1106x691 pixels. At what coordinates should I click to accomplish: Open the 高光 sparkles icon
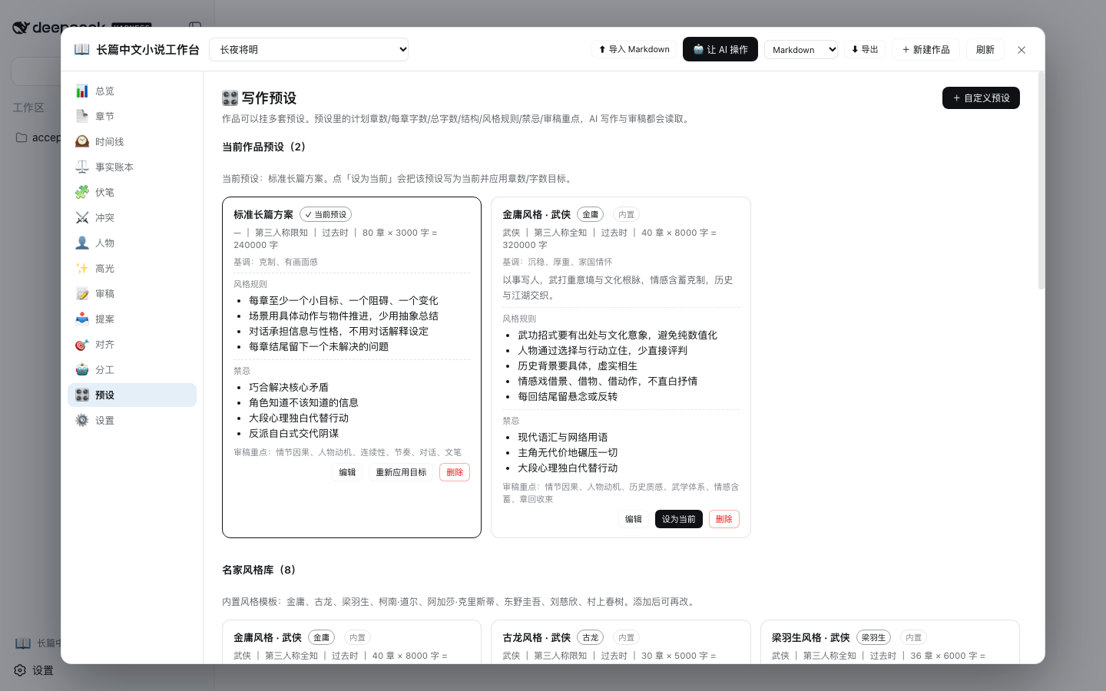click(x=82, y=268)
